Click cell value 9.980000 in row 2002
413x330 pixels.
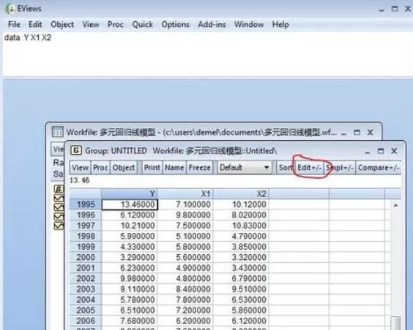point(130,278)
